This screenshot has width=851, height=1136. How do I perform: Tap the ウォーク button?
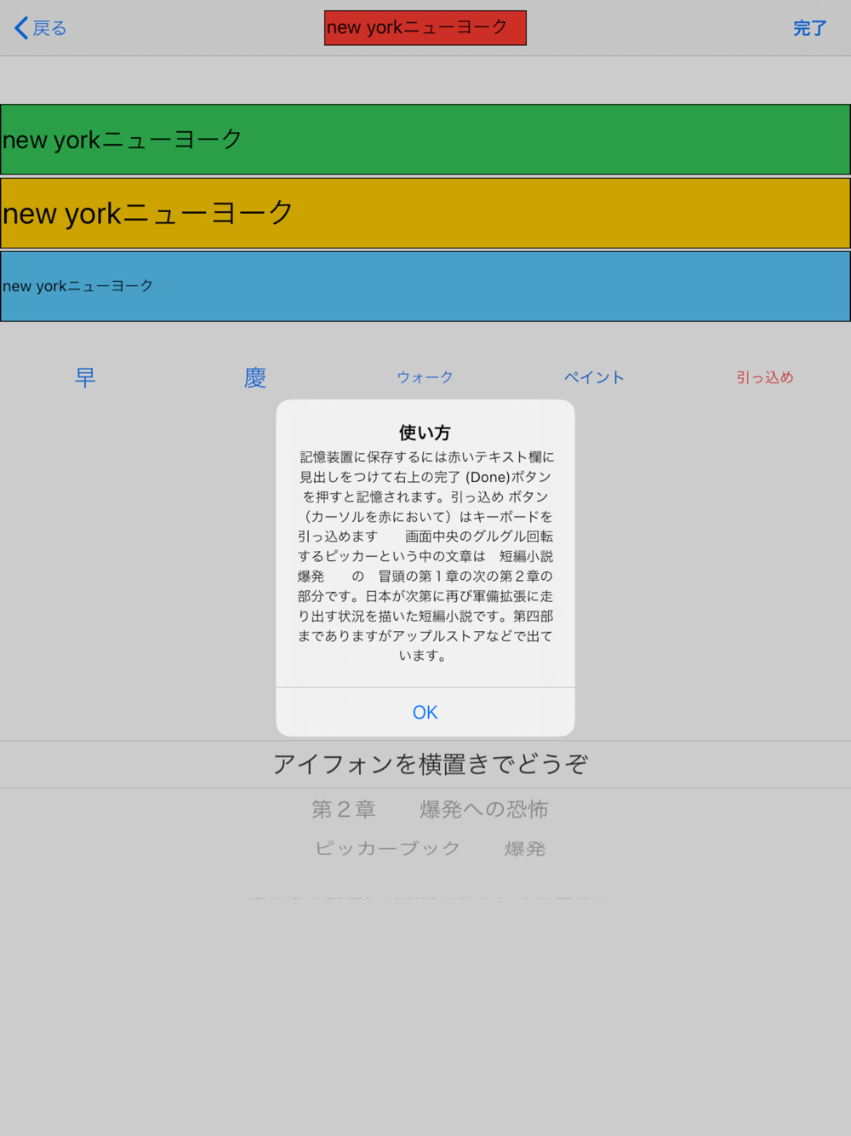(x=425, y=377)
